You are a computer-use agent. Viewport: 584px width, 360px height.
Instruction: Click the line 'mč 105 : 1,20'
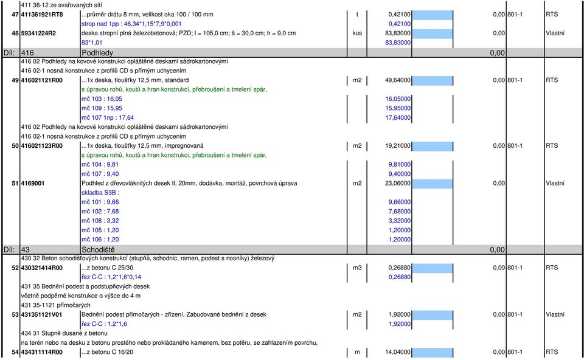click(100, 230)
